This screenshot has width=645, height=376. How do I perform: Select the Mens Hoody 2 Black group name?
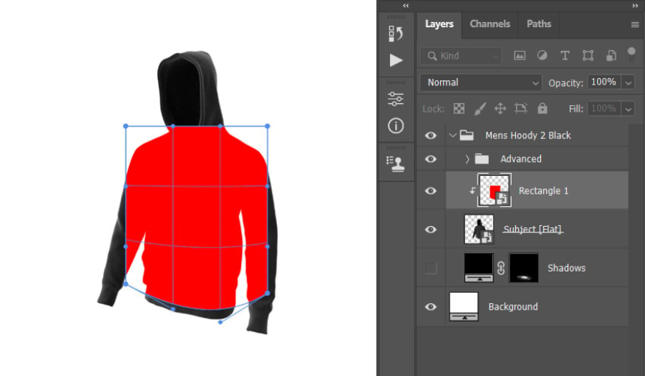pyautogui.click(x=528, y=135)
